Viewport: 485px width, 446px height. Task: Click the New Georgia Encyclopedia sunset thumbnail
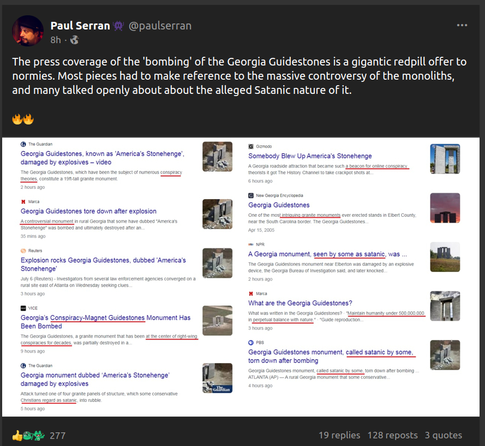tap(445, 208)
